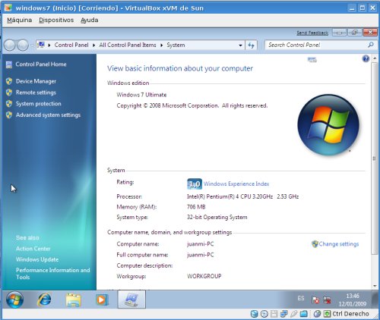This screenshot has height=320, width=380.
Task: Open the Dispositivos menu
Action: [x=56, y=20]
